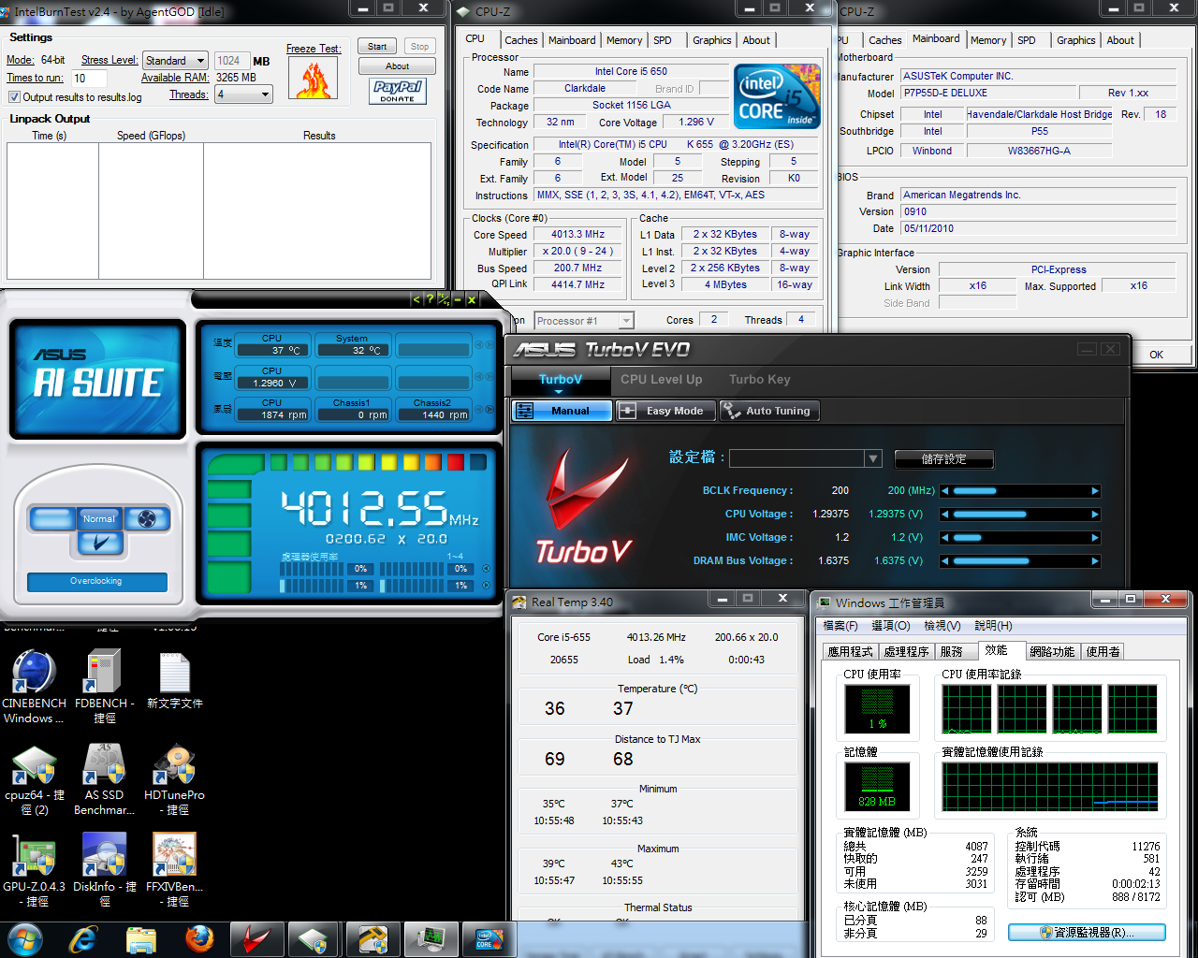Click Overclocking button in AI Suite

click(x=96, y=582)
